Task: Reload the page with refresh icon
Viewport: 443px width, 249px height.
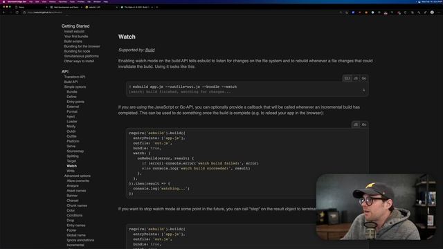Action: click(x=17, y=12)
